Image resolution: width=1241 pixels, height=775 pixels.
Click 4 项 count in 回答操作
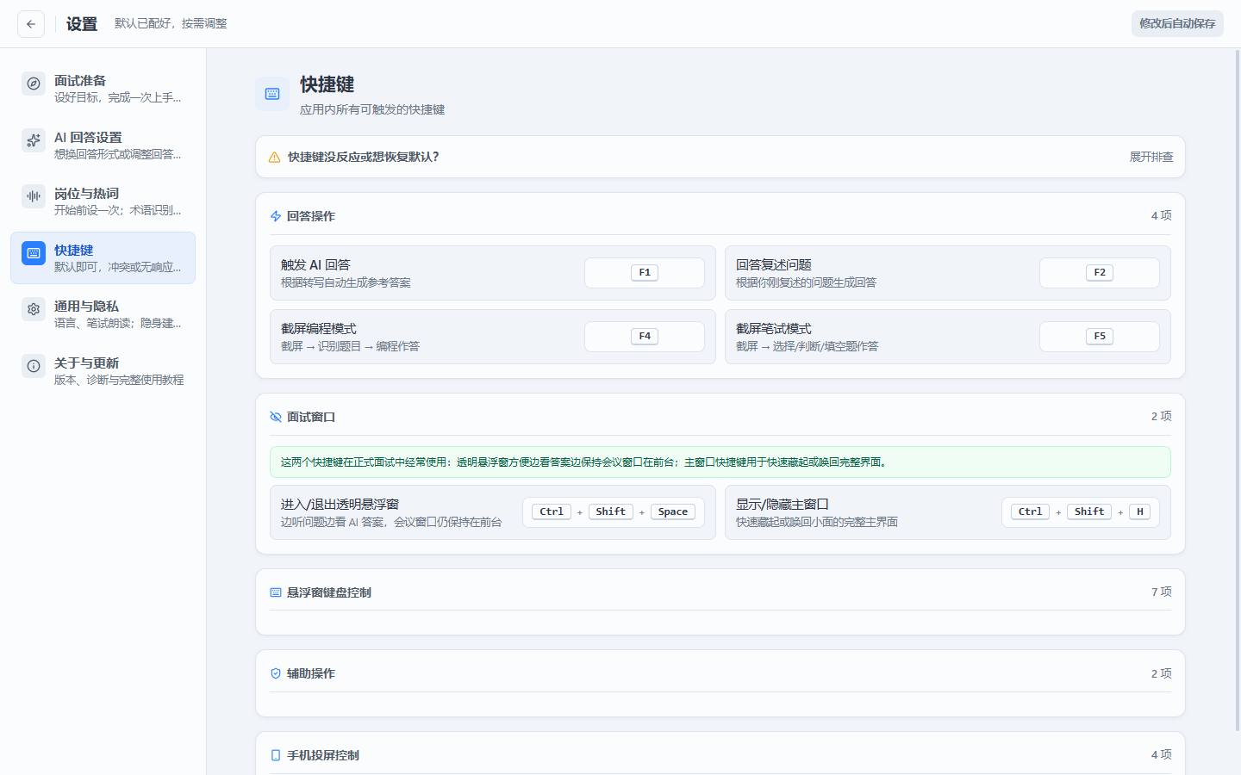pyautogui.click(x=1161, y=215)
